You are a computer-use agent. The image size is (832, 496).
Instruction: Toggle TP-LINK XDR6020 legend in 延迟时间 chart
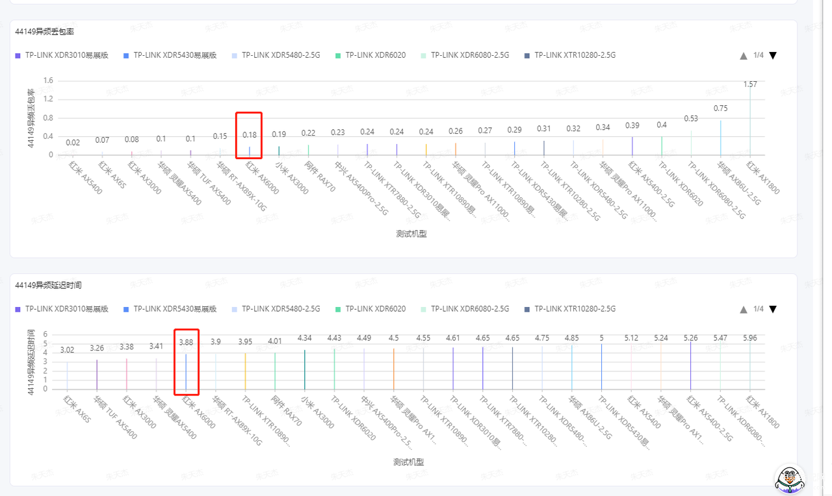(370, 309)
